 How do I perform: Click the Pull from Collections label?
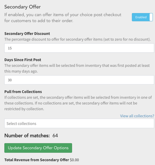tap(23, 92)
